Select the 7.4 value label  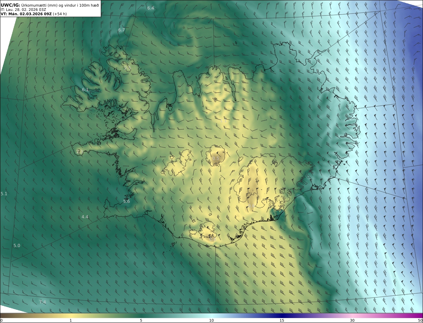pos(43,302)
